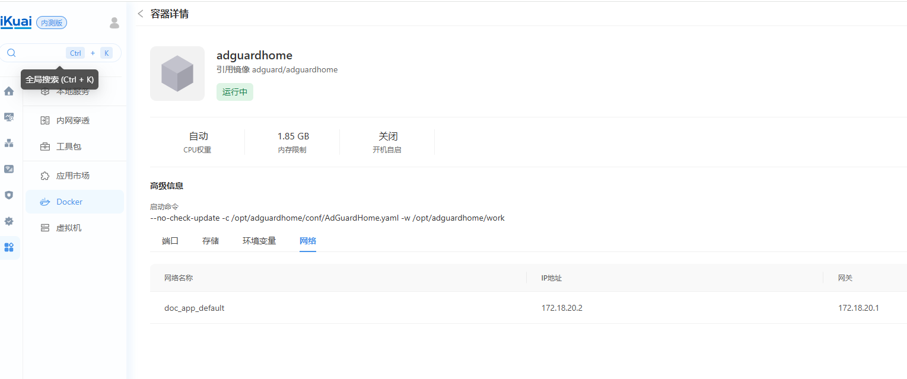Focus the global search field
This screenshot has height=379, width=907.
pos(61,53)
